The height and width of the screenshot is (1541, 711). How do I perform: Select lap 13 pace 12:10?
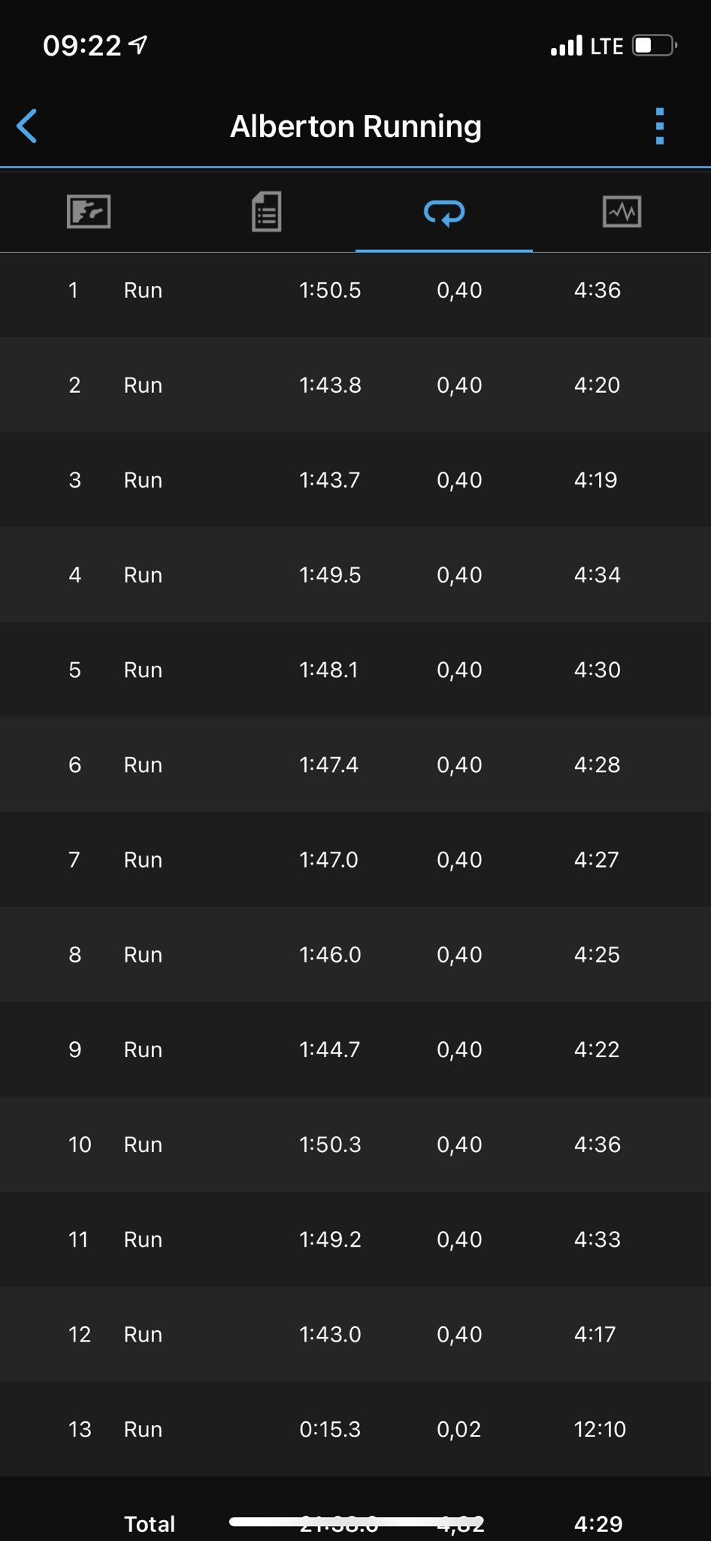(x=599, y=1430)
